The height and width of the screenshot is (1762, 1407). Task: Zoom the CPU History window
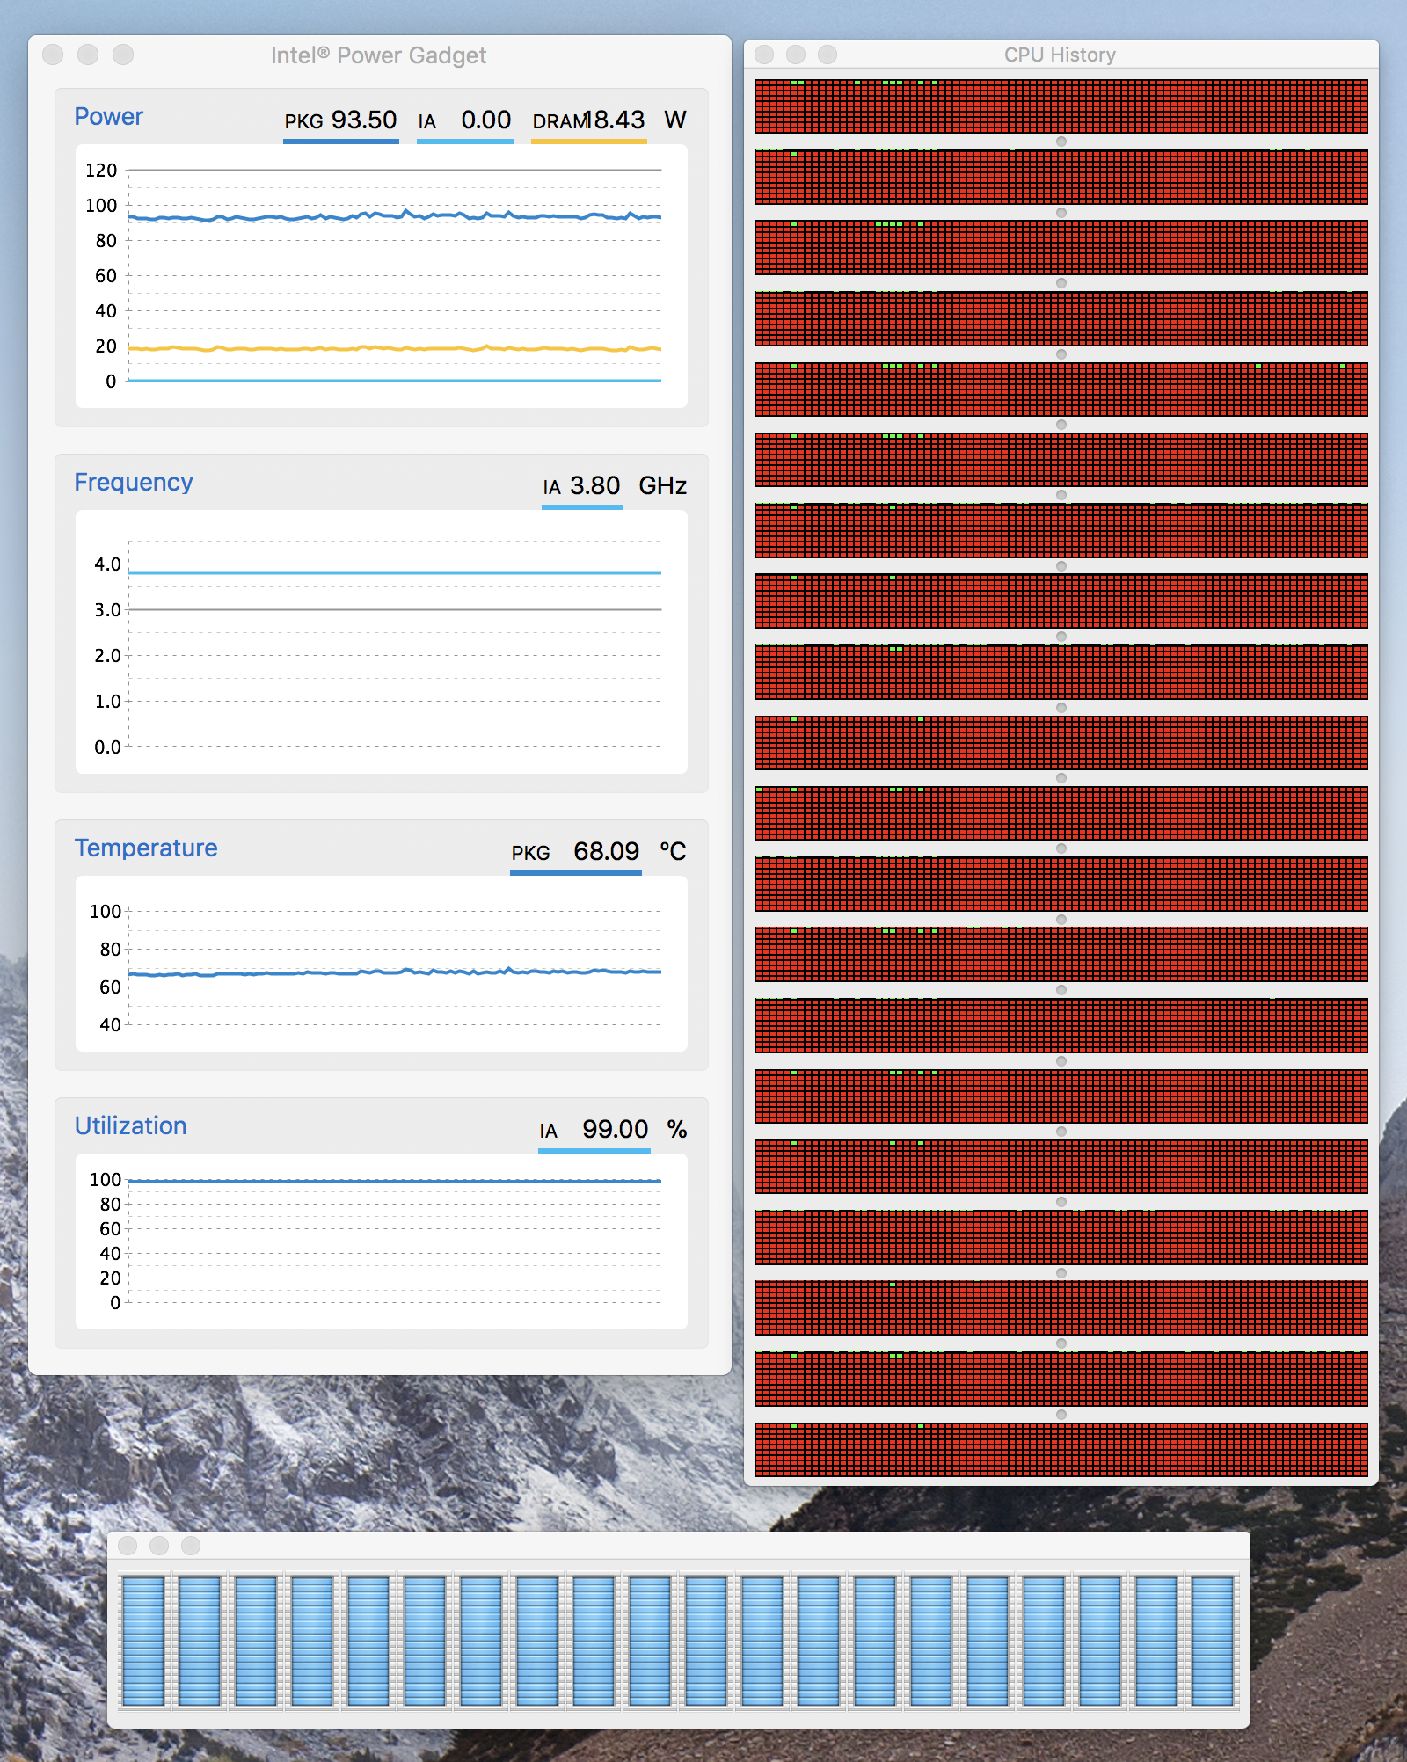click(827, 55)
